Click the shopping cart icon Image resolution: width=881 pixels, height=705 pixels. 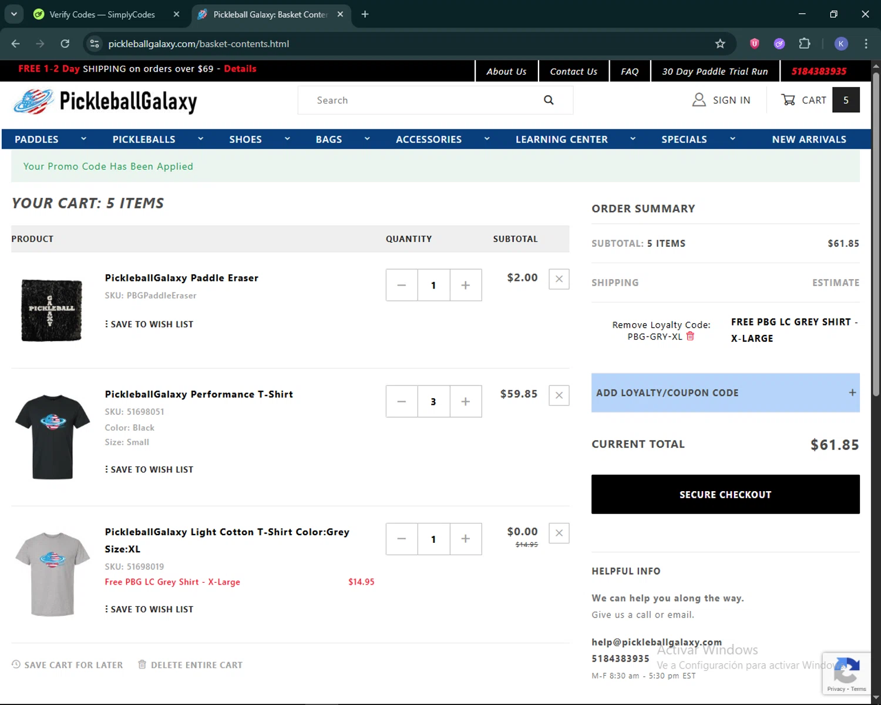coord(788,100)
